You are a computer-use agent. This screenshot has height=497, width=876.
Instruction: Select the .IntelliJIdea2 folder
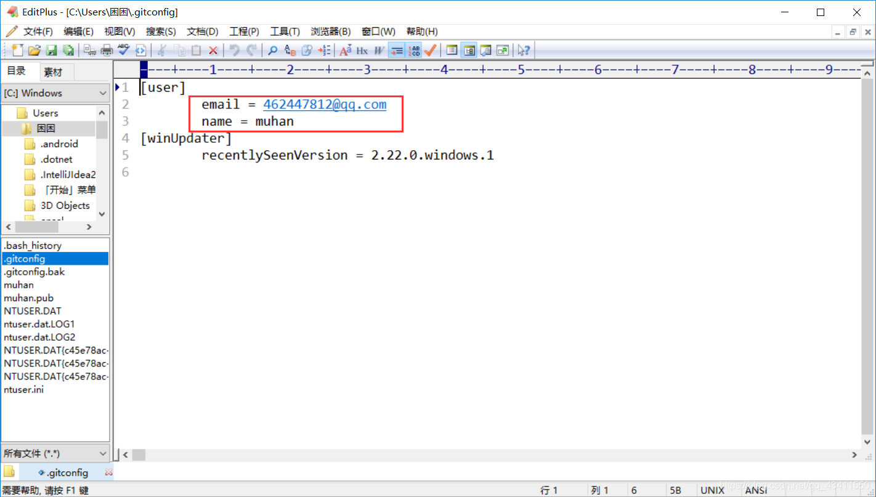click(68, 175)
